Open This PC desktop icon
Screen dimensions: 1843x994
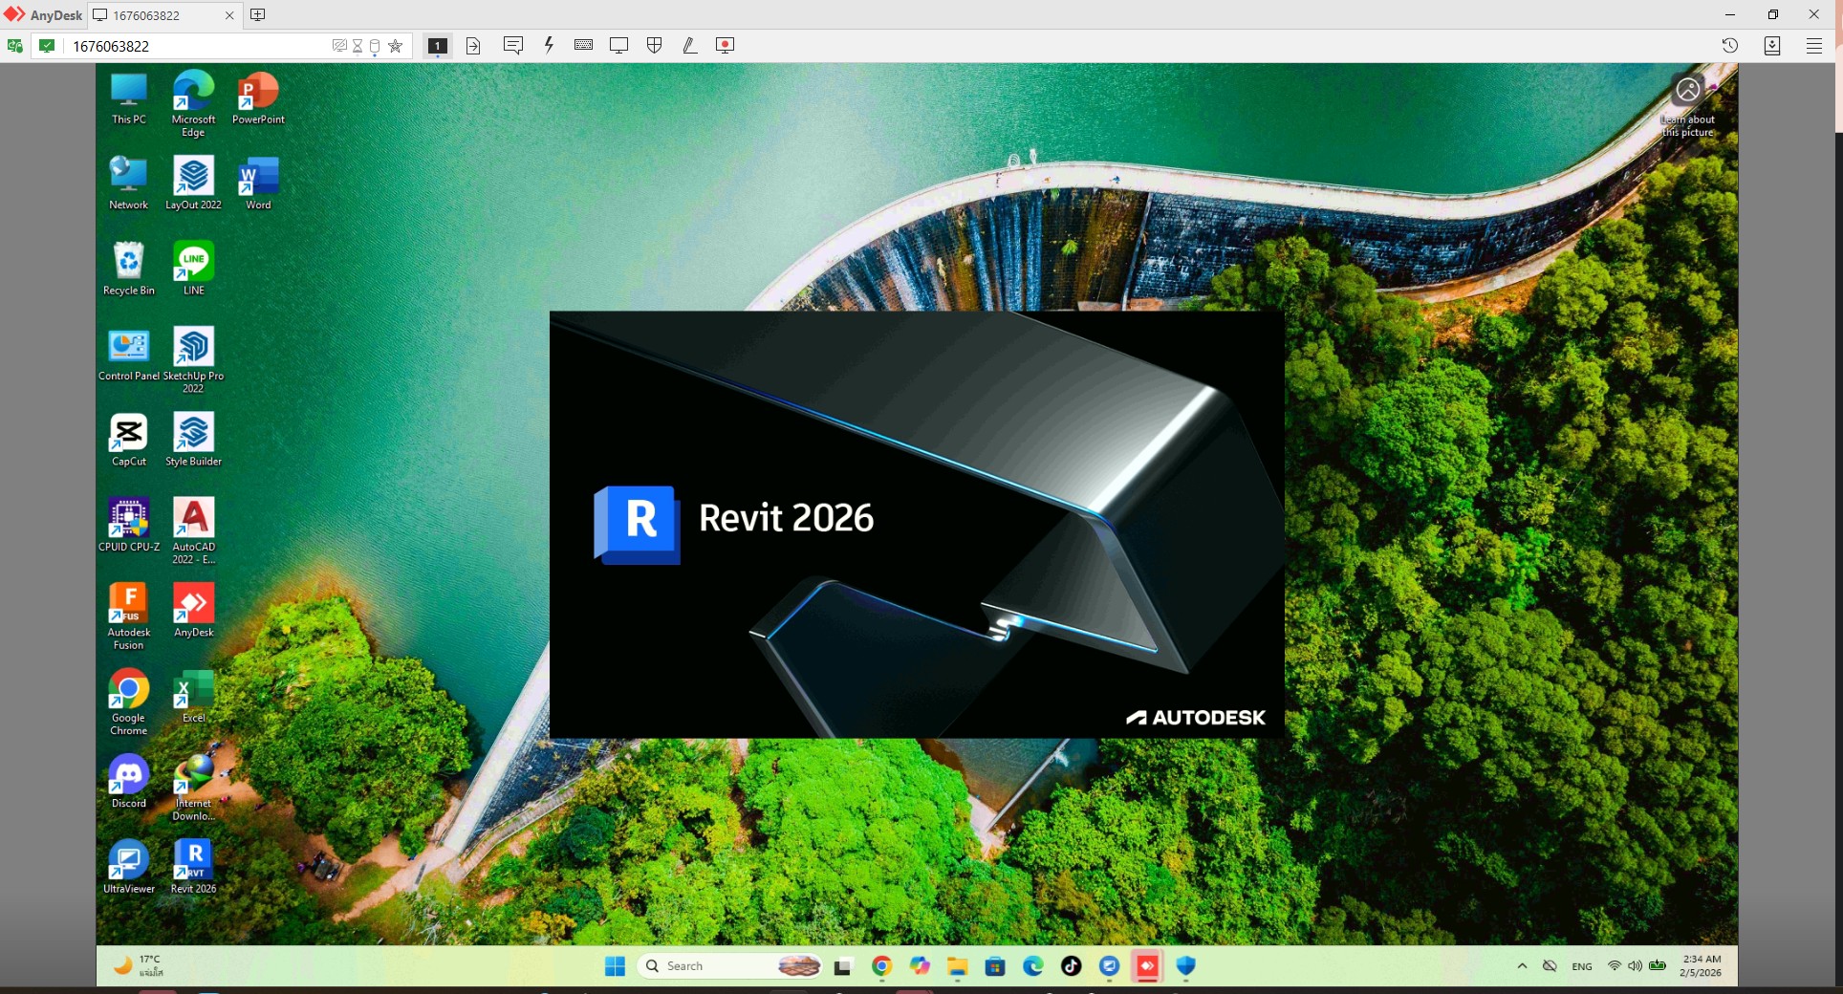(129, 98)
